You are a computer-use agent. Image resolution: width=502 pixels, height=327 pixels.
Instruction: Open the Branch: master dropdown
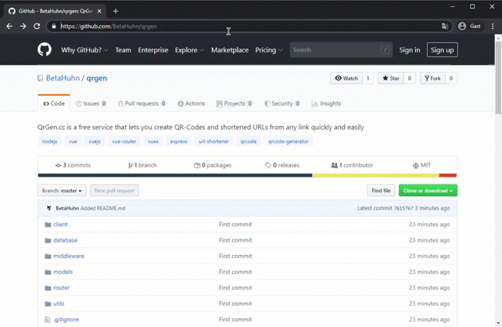(x=62, y=191)
